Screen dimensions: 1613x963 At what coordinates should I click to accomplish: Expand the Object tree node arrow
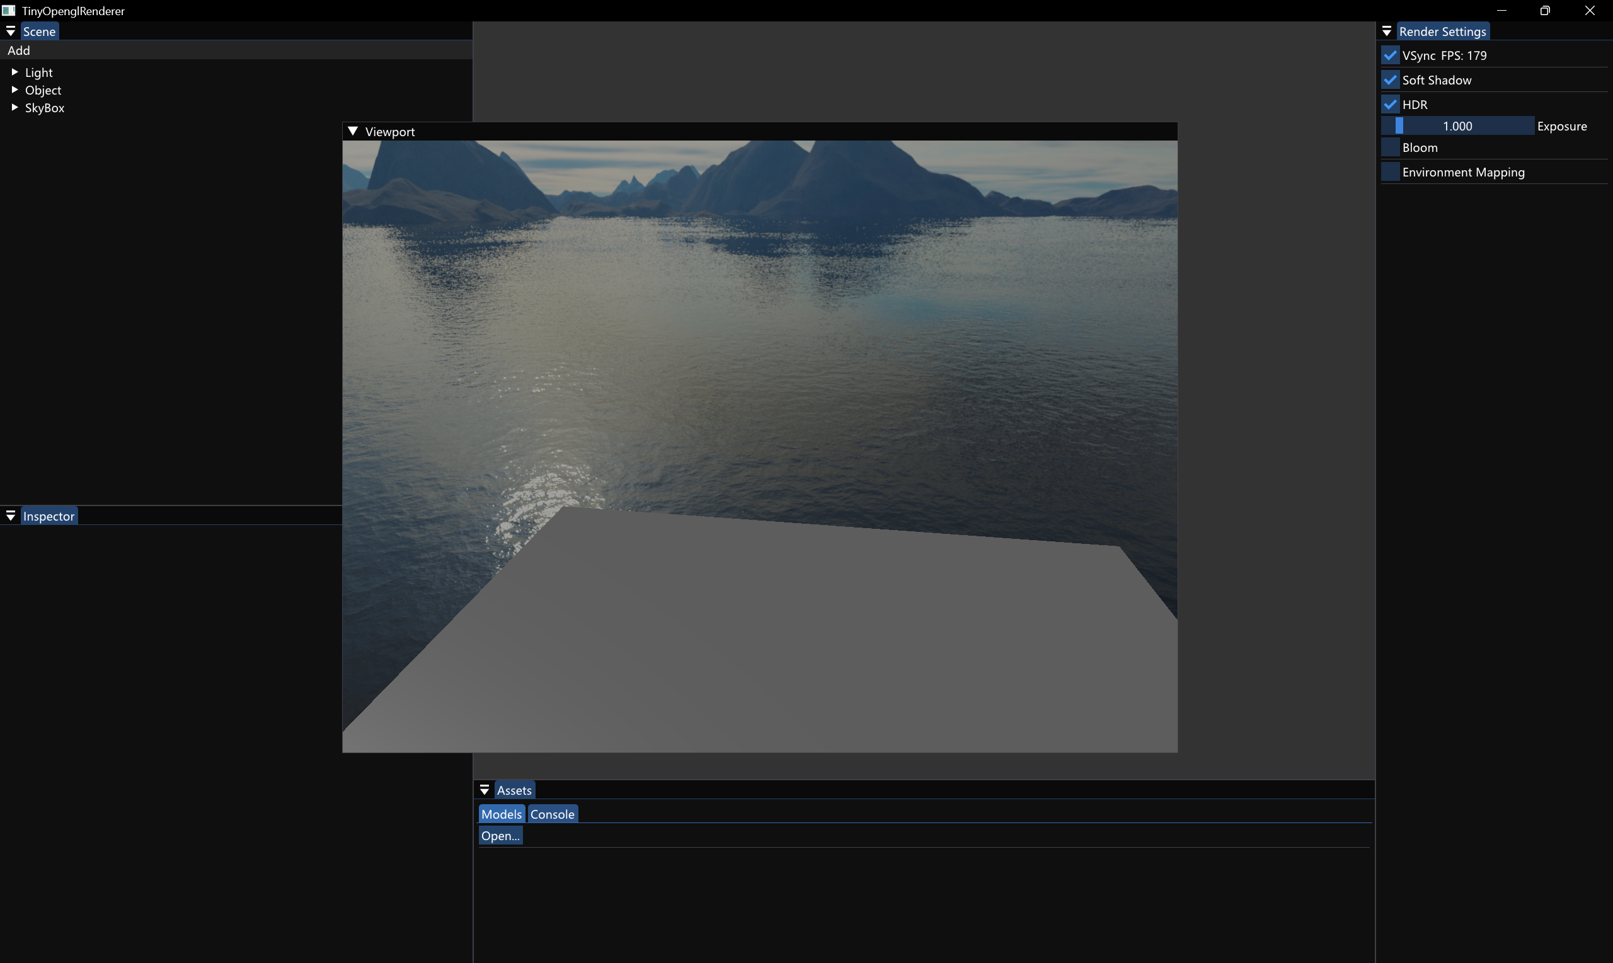click(x=14, y=89)
